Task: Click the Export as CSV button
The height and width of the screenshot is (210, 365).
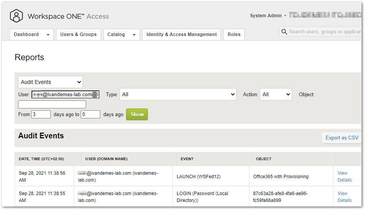Action: click(x=342, y=138)
